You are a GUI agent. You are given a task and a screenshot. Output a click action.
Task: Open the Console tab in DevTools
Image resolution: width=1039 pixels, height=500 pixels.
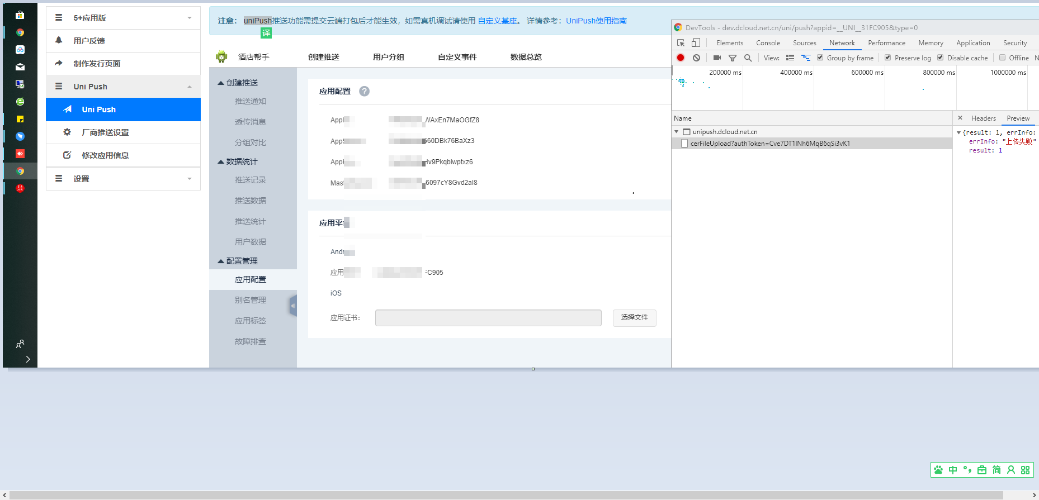tap(768, 43)
